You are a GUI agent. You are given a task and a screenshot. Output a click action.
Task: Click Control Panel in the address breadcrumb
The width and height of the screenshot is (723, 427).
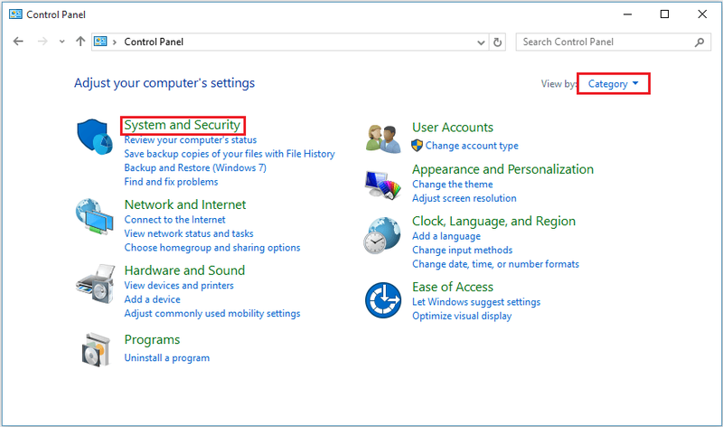click(x=154, y=42)
